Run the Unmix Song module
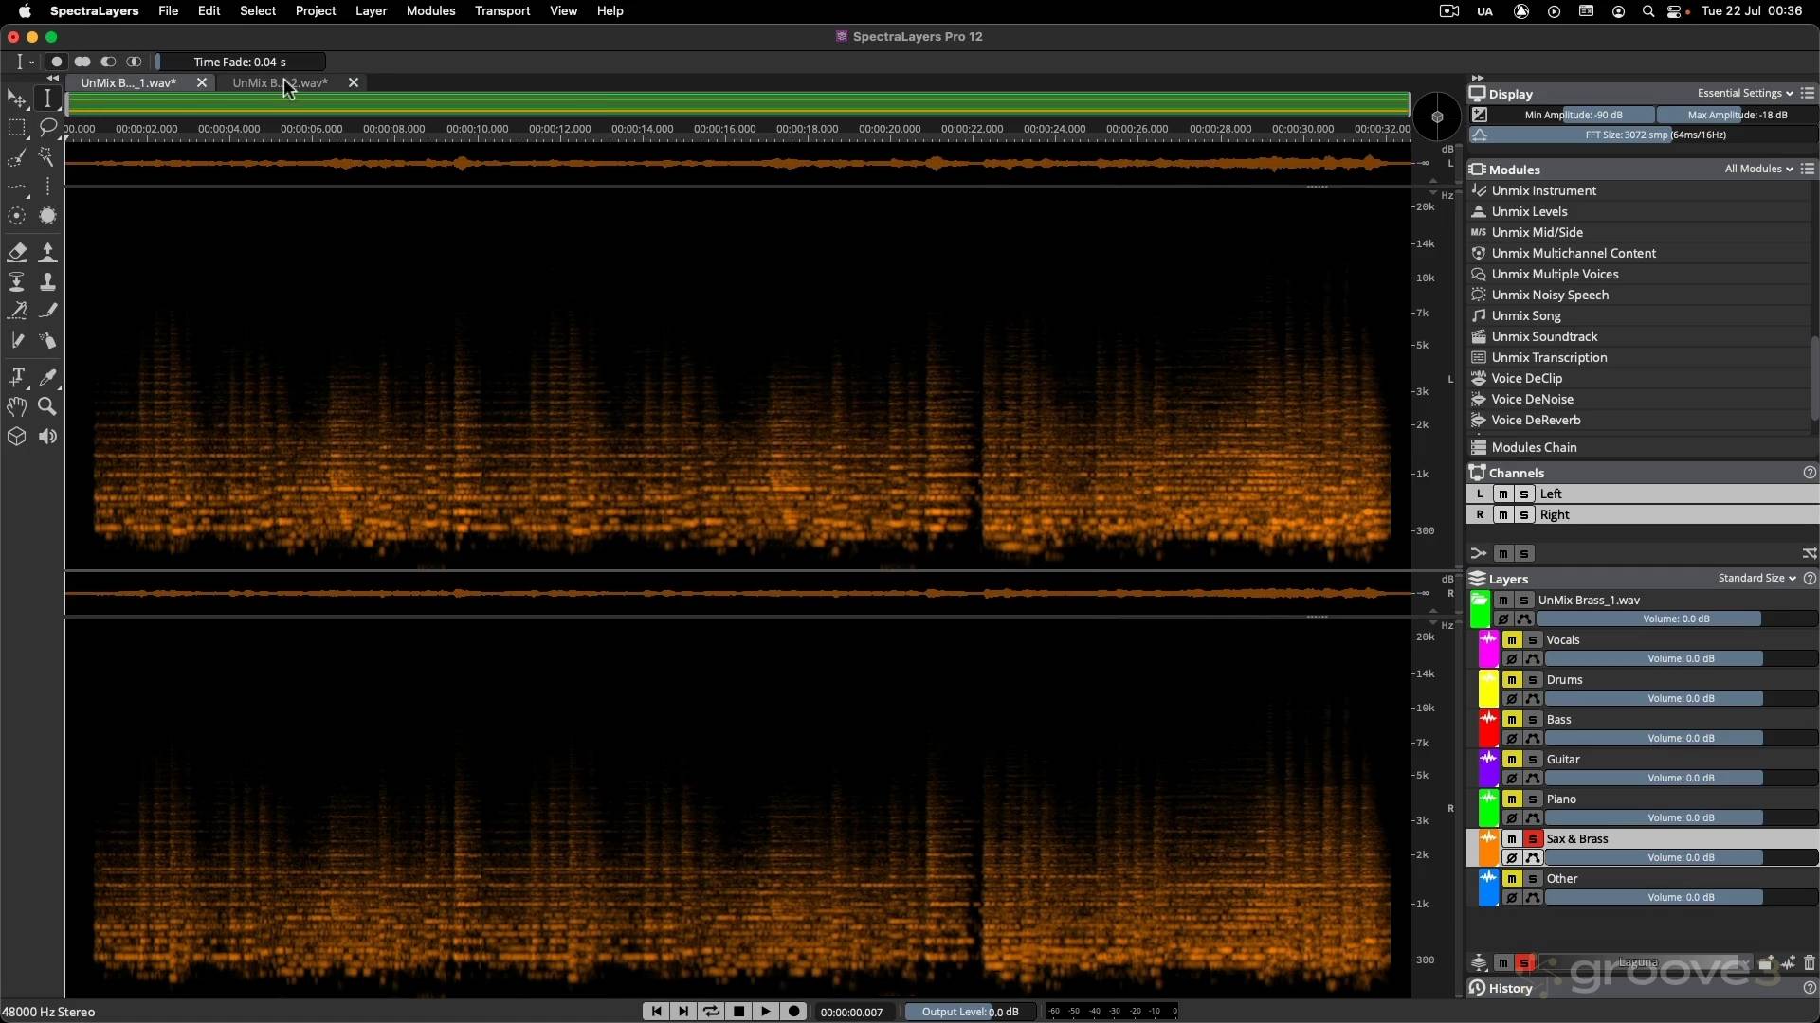The image size is (1820, 1023). pyautogui.click(x=1526, y=316)
